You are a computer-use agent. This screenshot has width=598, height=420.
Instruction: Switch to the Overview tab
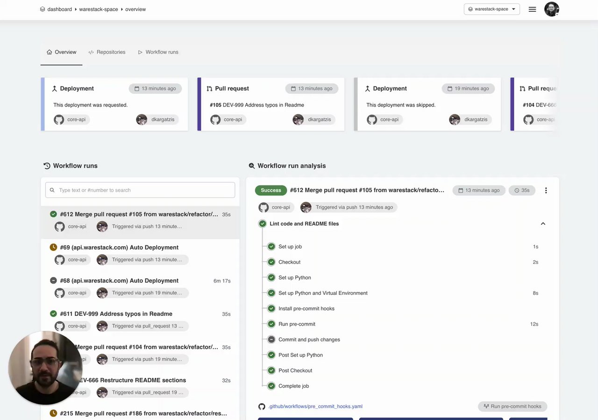62,52
